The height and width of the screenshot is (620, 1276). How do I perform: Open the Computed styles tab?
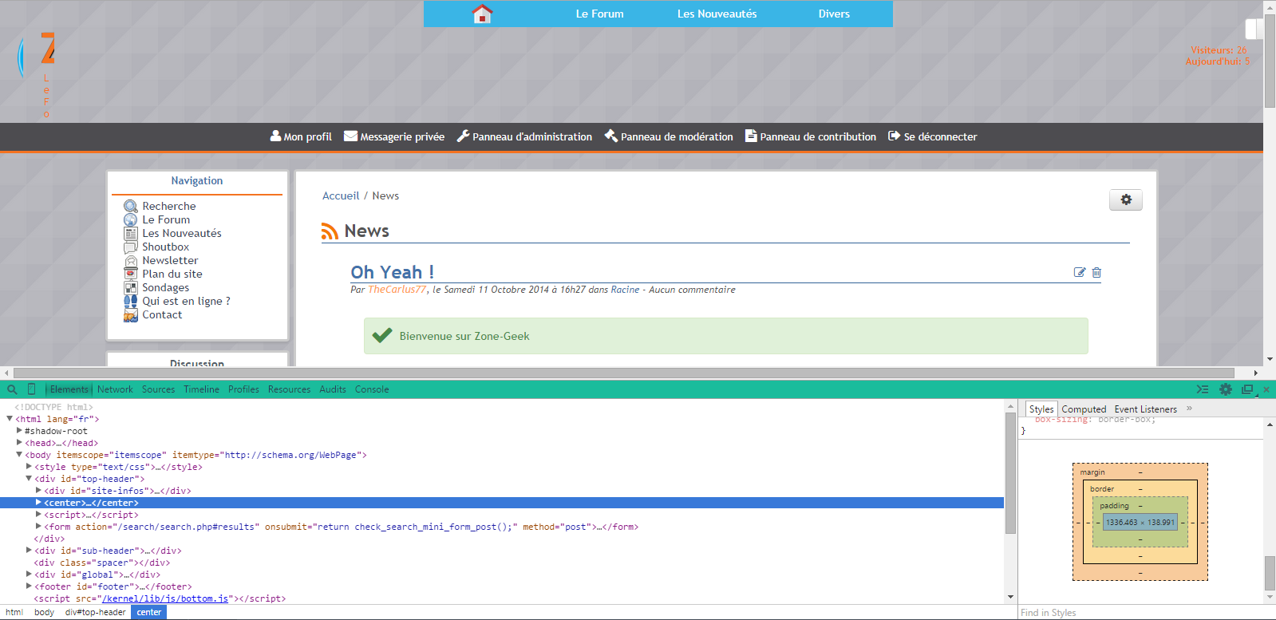click(x=1083, y=409)
